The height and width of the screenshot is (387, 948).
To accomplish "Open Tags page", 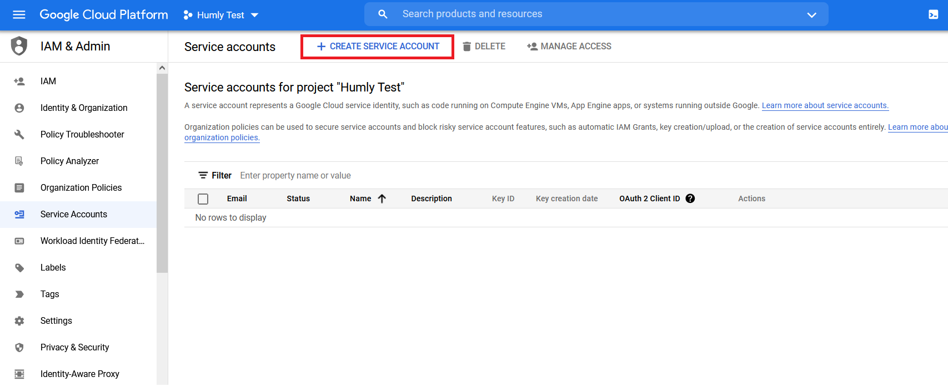I will point(78,294).
